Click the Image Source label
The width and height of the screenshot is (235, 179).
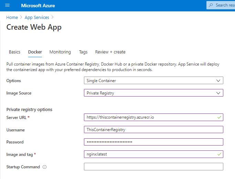[19, 93]
